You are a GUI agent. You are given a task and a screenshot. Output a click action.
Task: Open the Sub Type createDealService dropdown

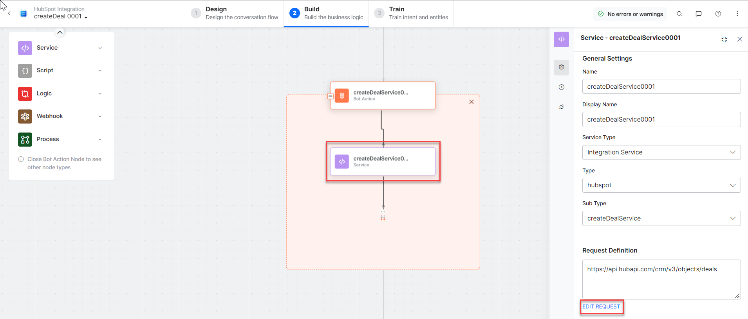(661, 219)
